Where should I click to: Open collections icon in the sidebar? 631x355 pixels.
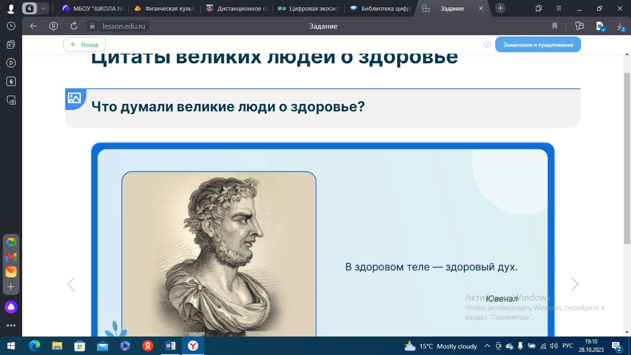11,44
